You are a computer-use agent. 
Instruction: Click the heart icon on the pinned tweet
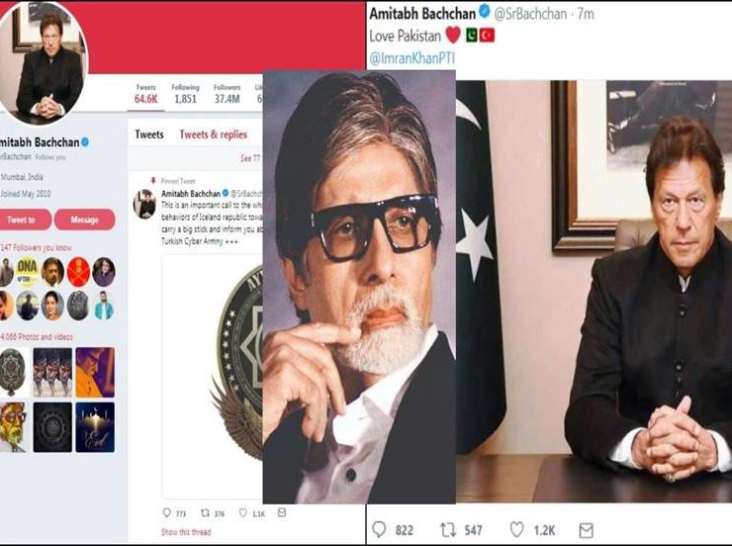[x=242, y=512]
